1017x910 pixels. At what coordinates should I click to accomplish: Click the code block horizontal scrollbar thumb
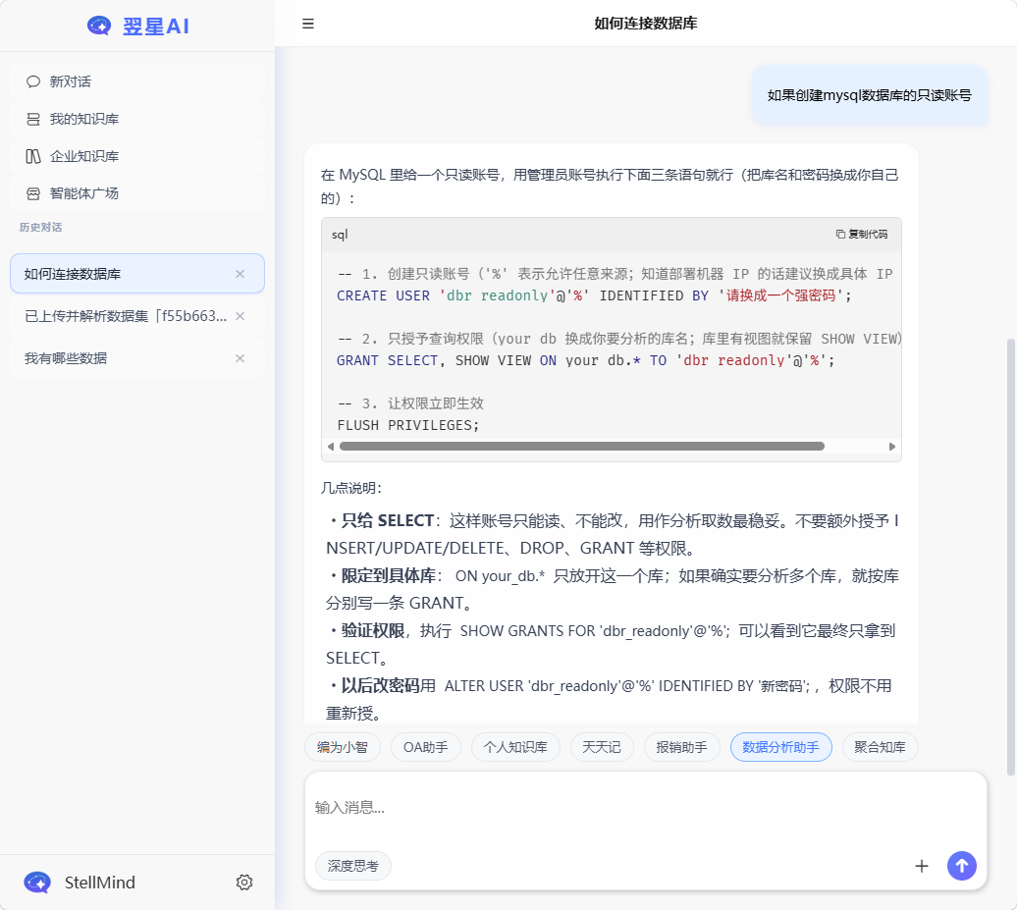point(582,447)
